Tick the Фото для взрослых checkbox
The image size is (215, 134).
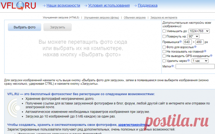(x=164, y=47)
